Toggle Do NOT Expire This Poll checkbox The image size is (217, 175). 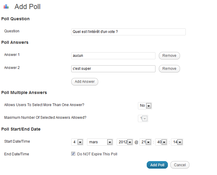point(73,154)
